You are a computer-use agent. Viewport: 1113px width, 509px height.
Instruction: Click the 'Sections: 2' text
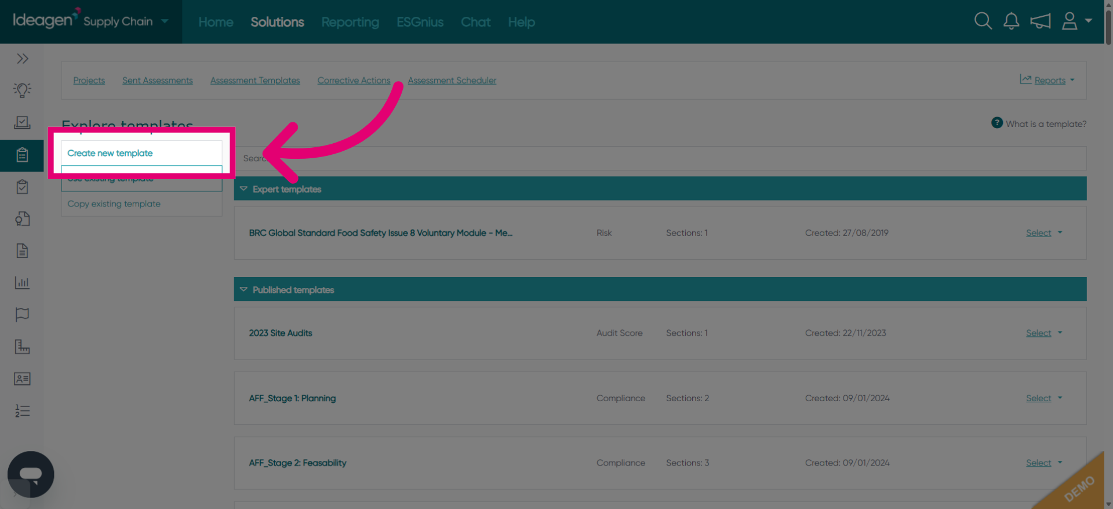(x=687, y=398)
